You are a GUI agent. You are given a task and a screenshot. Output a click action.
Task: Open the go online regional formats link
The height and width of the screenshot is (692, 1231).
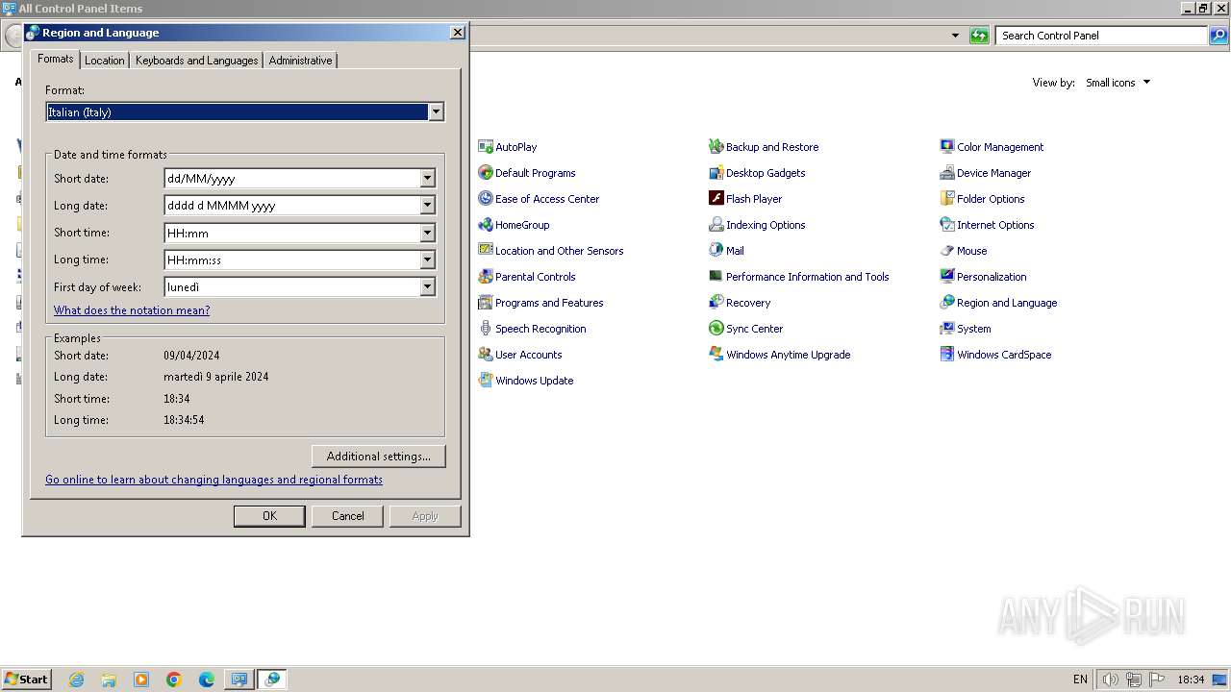click(x=214, y=480)
